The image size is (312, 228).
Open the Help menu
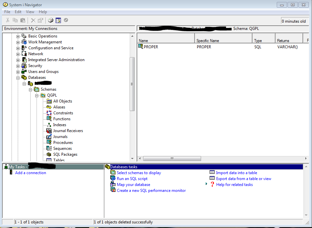tap(43, 12)
